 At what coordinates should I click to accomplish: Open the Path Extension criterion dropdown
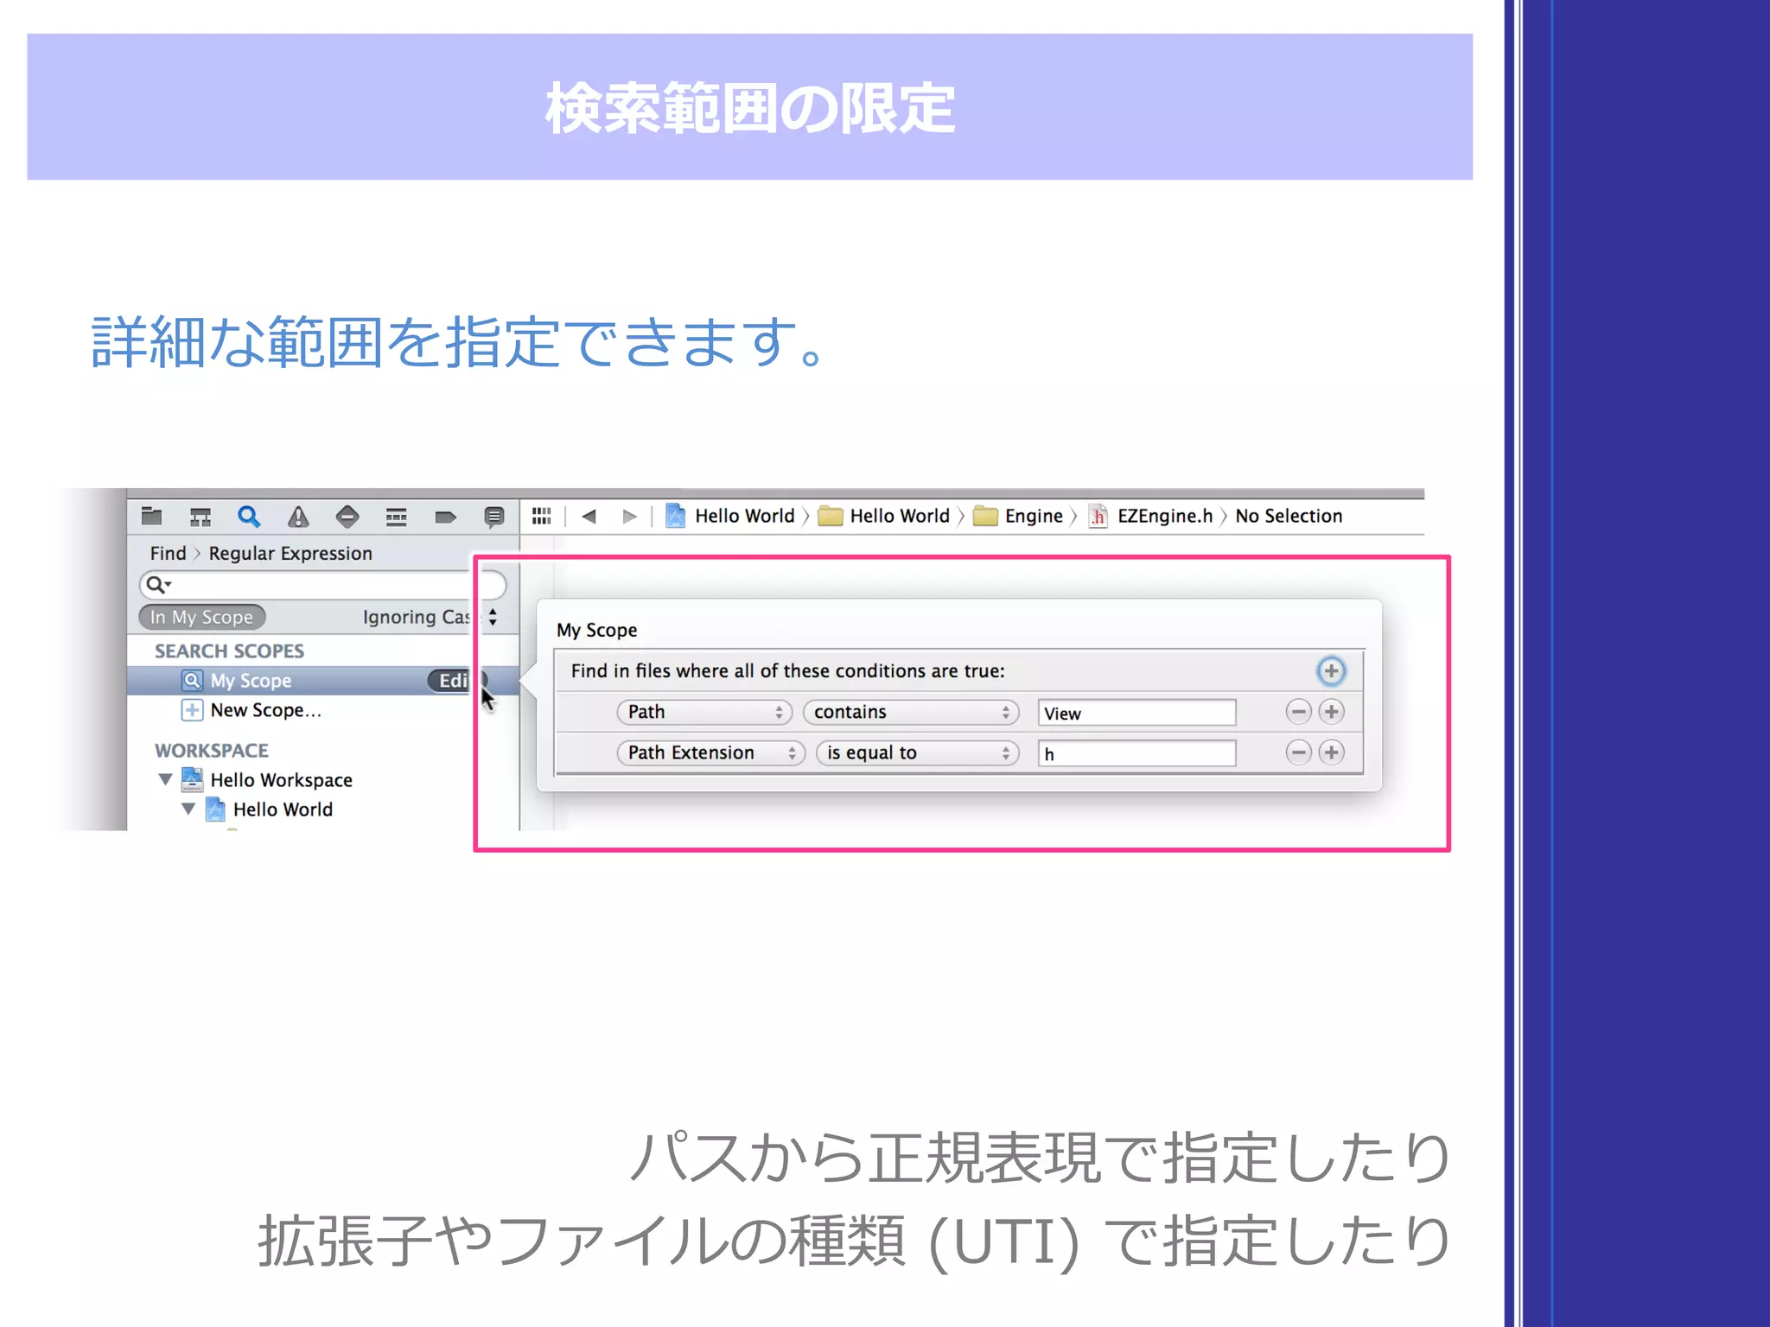pos(711,752)
